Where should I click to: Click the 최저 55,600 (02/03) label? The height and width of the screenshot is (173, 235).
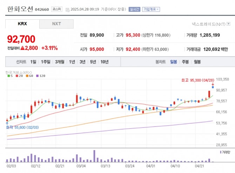[x=22, y=127]
